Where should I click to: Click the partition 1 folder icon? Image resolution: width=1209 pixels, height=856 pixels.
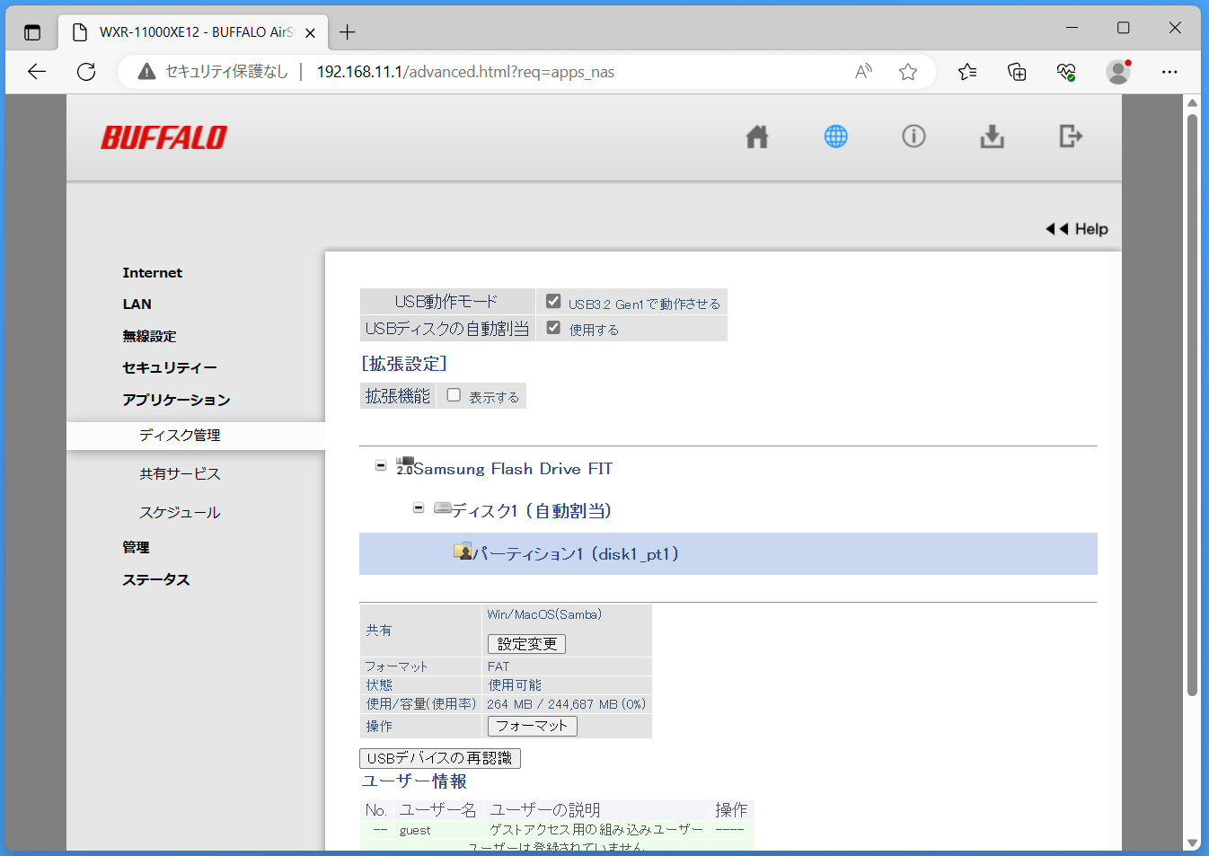click(x=463, y=552)
